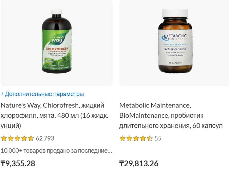Click the Nature's Way logo on bottle

(57, 39)
